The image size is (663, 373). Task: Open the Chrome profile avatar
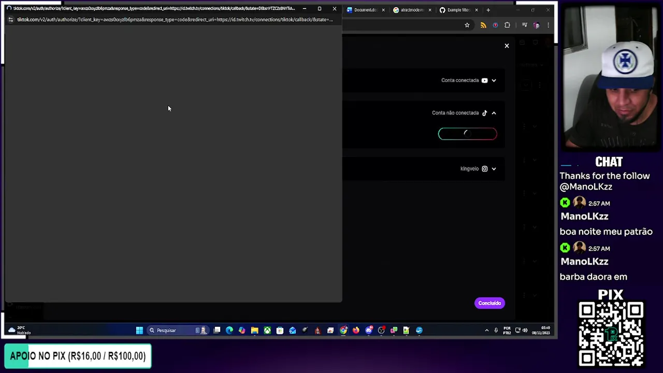pos(536,25)
